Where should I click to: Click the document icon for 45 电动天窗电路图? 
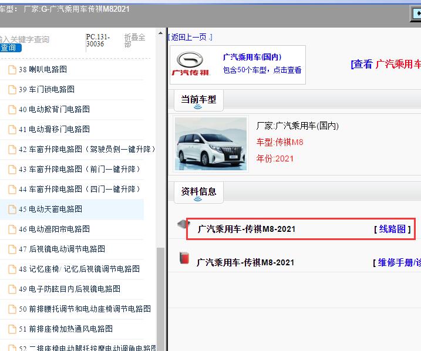[x=12, y=210]
